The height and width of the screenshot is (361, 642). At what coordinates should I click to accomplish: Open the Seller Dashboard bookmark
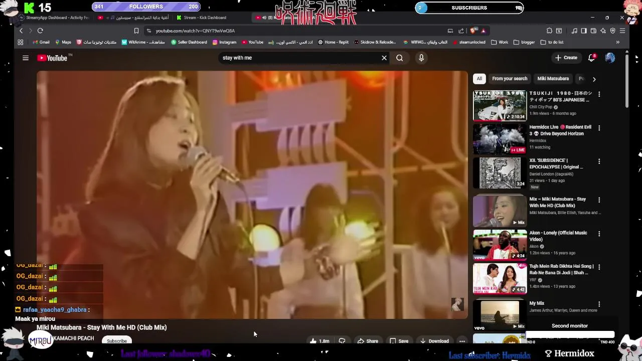click(x=189, y=42)
